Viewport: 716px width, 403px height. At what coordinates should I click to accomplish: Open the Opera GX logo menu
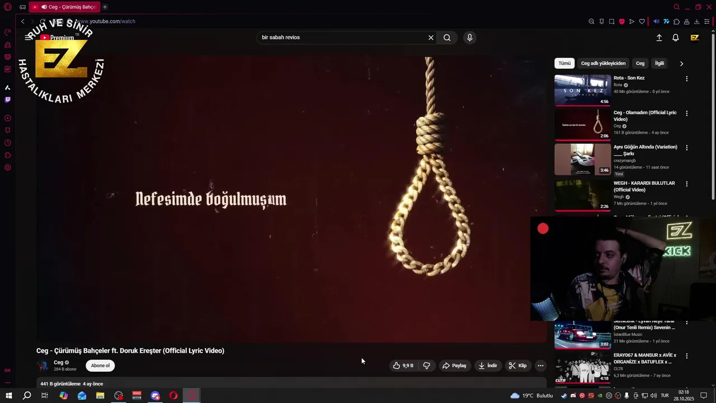[7, 7]
